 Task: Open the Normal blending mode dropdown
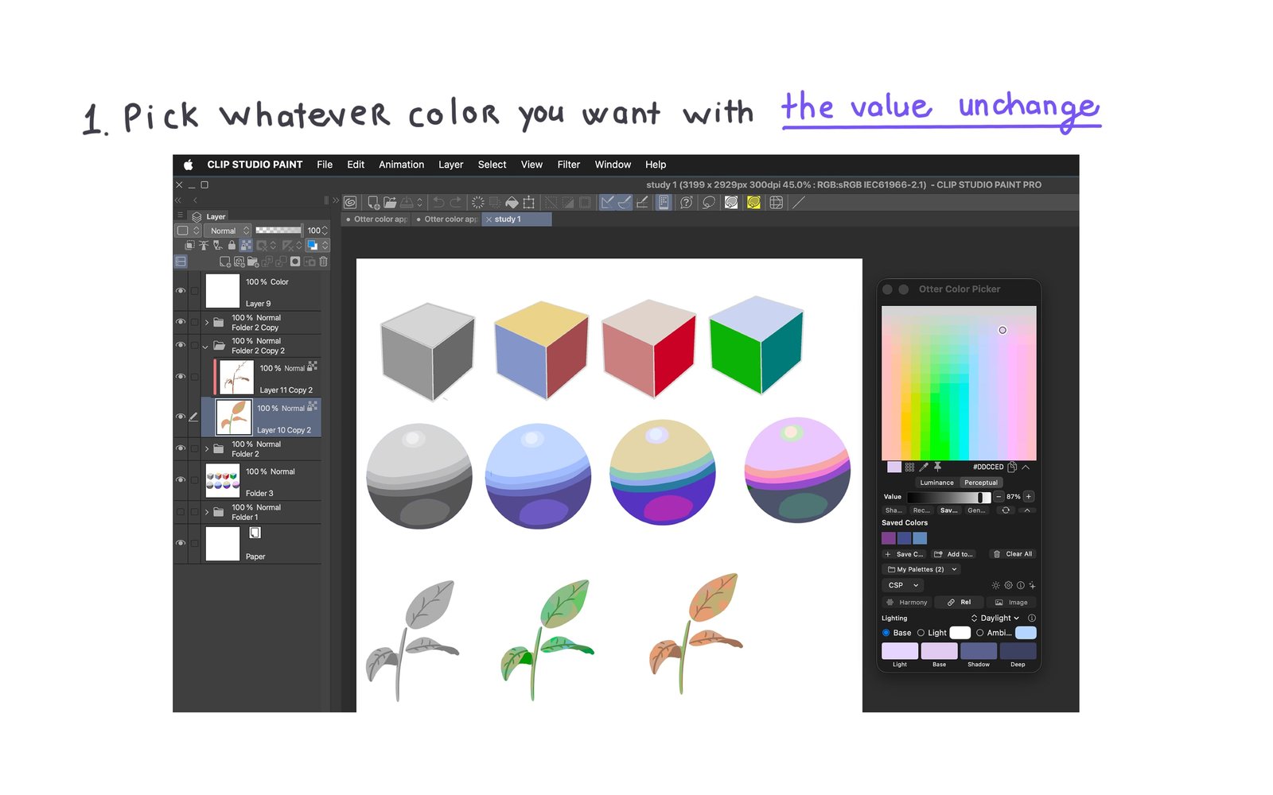228,231
